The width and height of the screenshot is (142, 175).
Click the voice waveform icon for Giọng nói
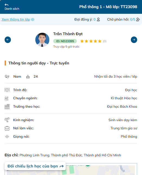click(7, 137)
